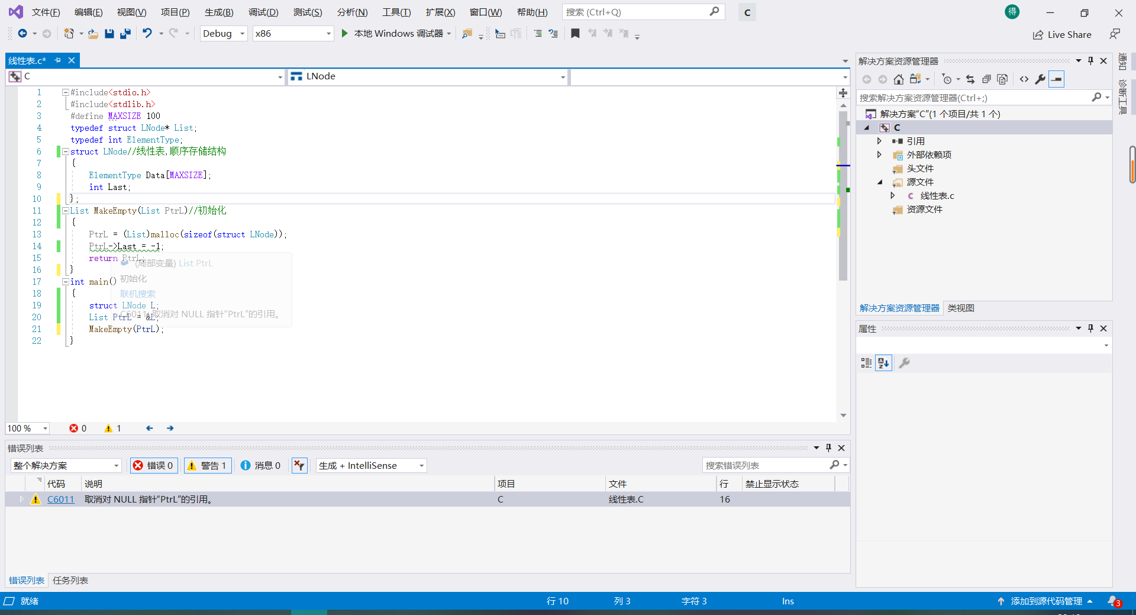This screenshot has height=615, width=1136.
Task: Open the C6011 warning code link
Action: [61, 500]
